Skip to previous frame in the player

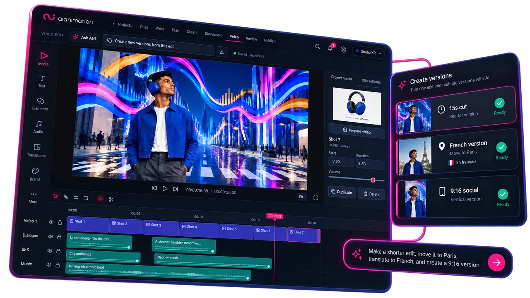154,188
